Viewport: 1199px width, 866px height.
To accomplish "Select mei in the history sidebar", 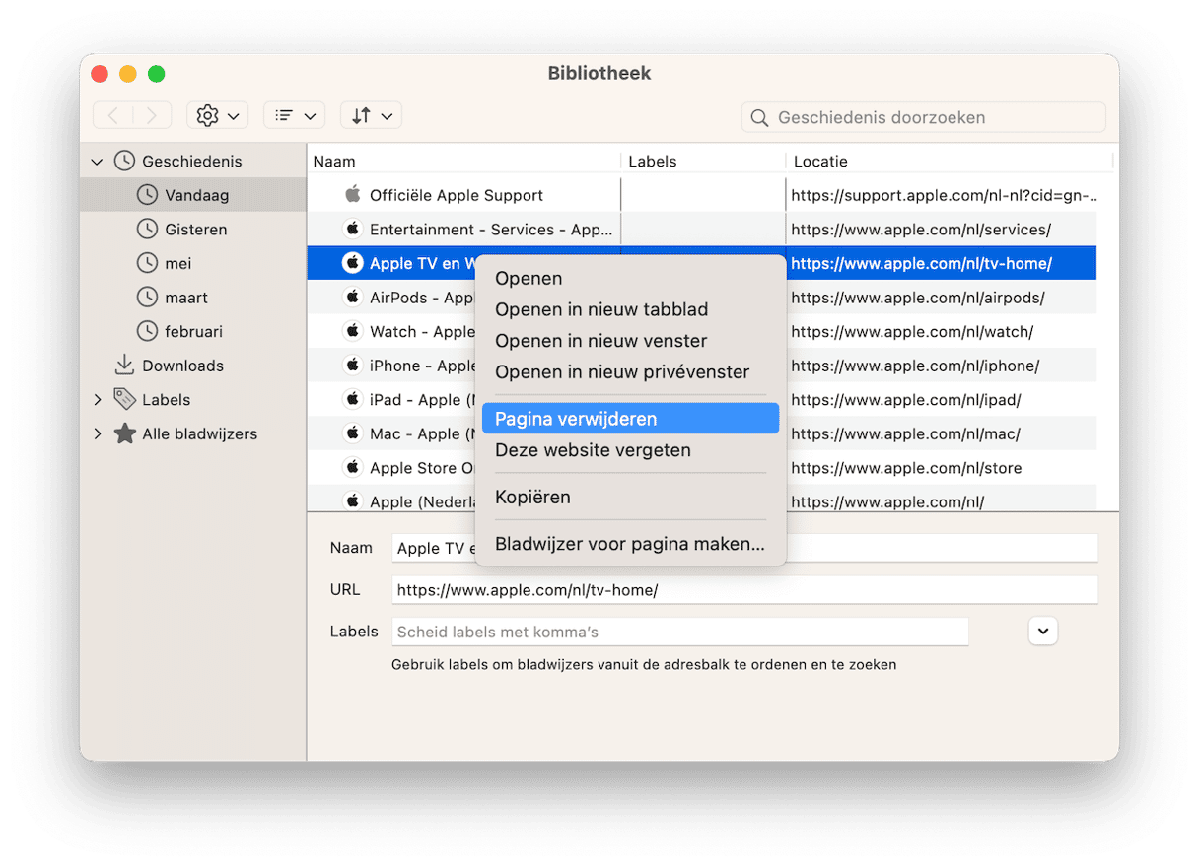I will coord(193,263).
